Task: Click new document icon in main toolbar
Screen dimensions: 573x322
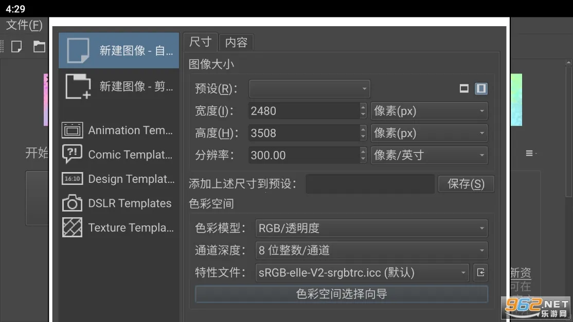Action: (16, 47)
